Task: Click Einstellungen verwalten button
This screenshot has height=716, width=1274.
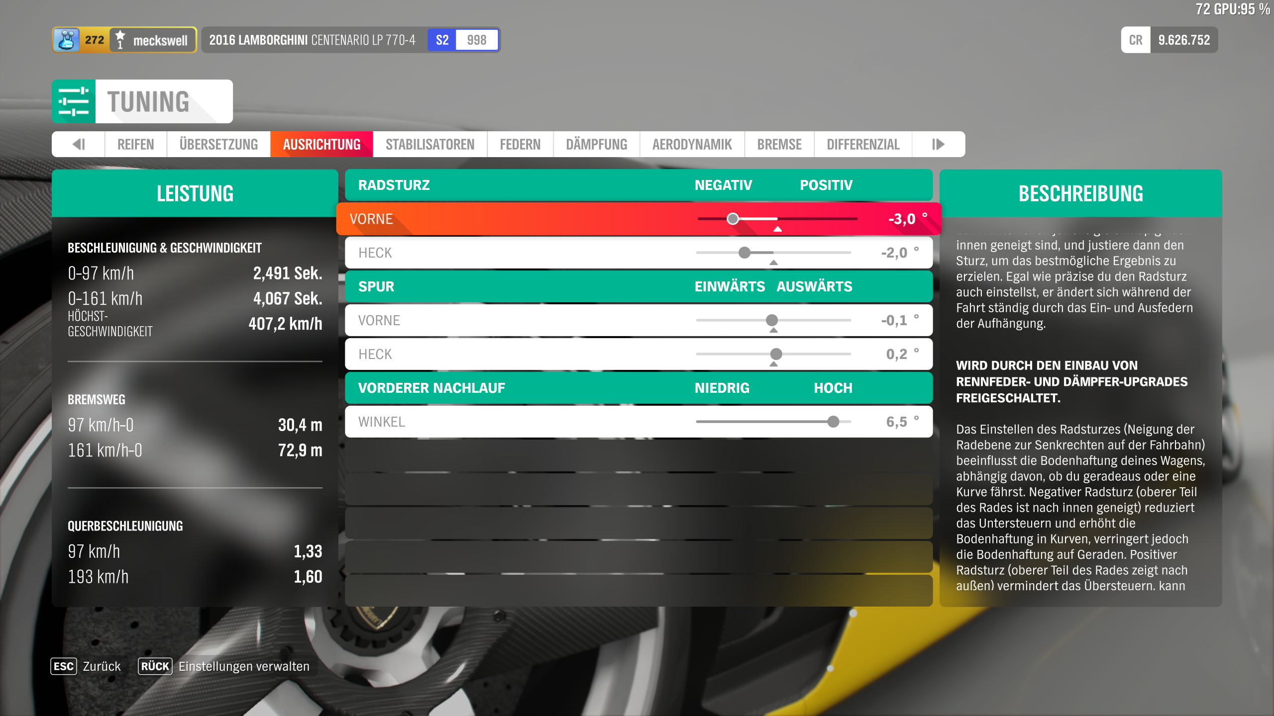Action: pos(244,666)
